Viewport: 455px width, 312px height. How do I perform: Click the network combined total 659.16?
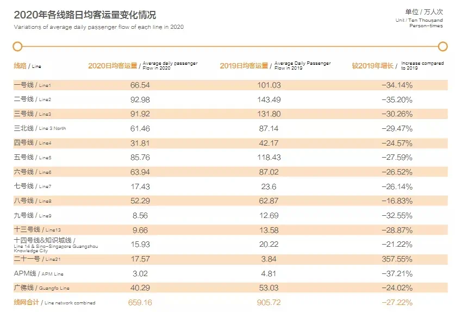point(140,302)
